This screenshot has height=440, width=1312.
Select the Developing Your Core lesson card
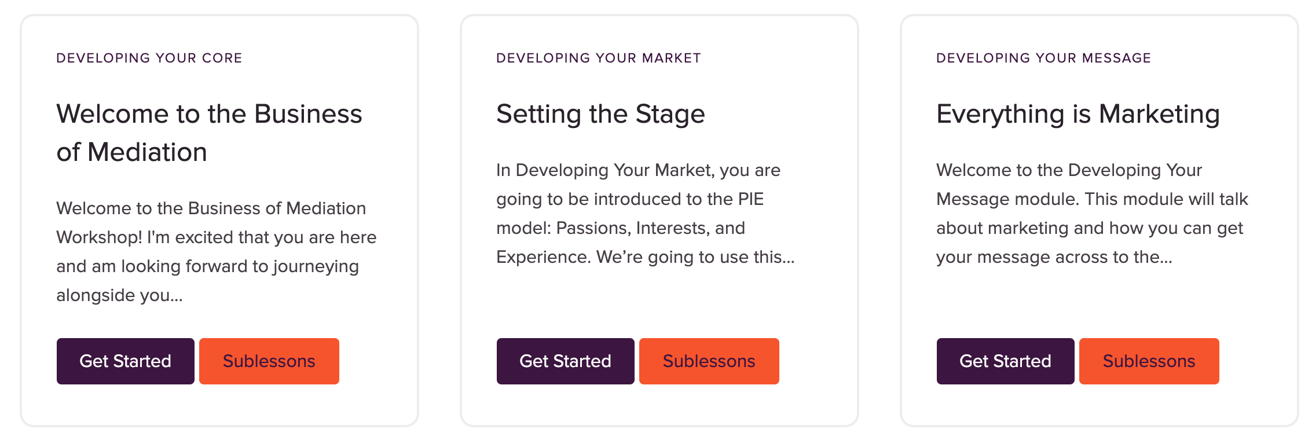coord(219,221)
